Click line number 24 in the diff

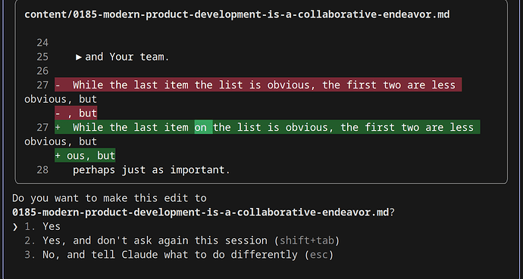[x=42, y=43]
